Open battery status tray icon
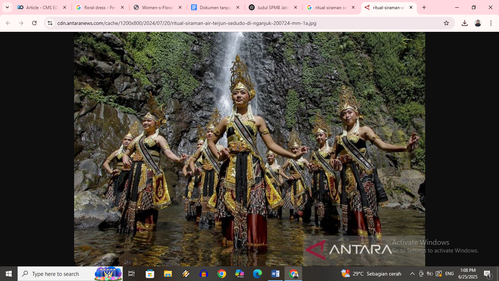 [430, 274]
